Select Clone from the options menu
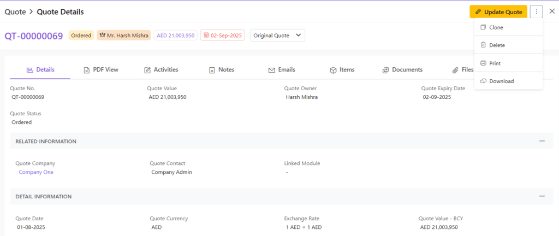The height and width of the screenshot is (236, 559). click(496, 27)
